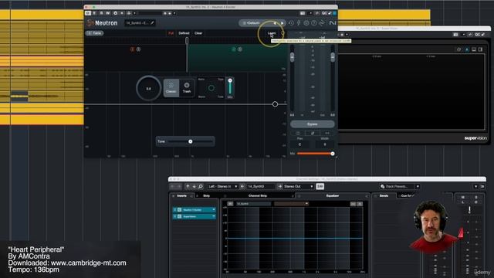
Task: Select the Full oversampling mode
Action: click(171, 33)
